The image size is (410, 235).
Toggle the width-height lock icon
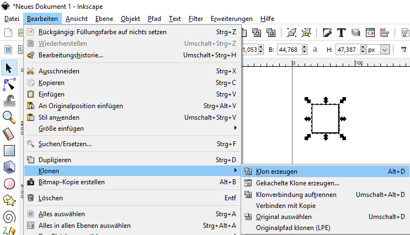tap(315, 50)
